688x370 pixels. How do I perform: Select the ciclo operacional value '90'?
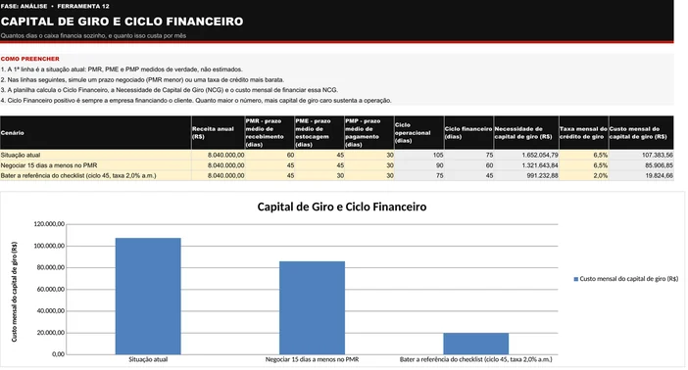click(419, 165)
